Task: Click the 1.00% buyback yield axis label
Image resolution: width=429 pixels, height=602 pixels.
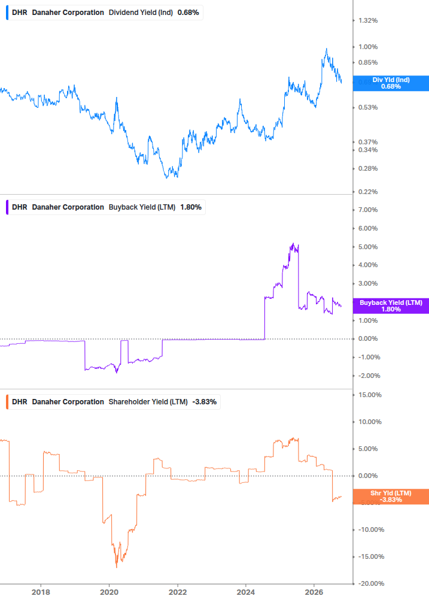Action: click(368, 320)
